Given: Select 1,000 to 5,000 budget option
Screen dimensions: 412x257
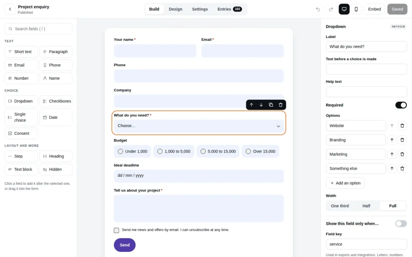Looking at the screenshot, I should pyautogui.click(x=174, y=151).
